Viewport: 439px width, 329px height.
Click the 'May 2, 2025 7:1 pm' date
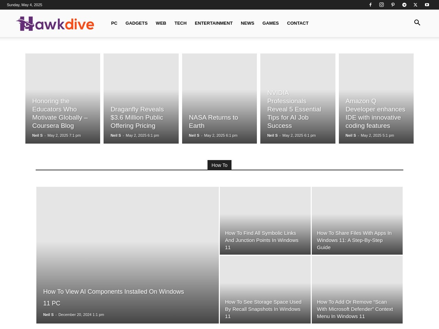[64, 135]
